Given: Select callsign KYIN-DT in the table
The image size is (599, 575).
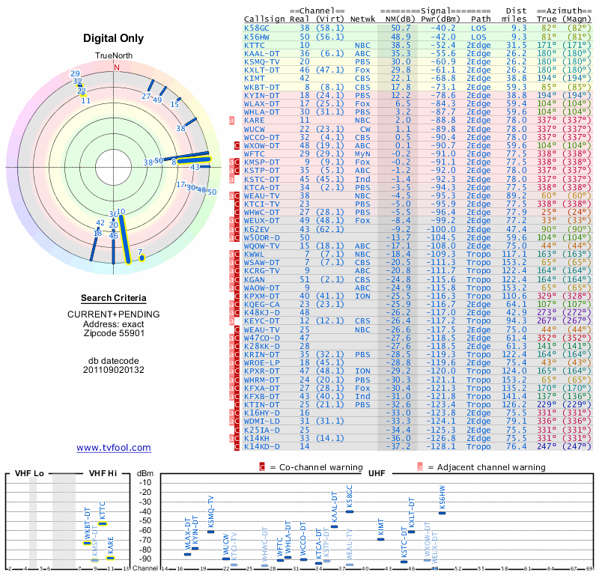Looking at the screenshot, I should (262, 96).
